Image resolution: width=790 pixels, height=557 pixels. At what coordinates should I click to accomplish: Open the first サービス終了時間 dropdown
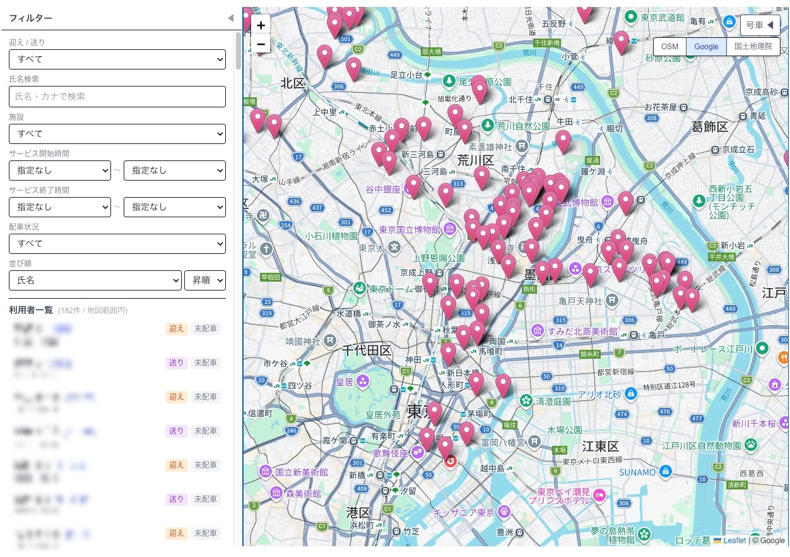click(60, 207)
